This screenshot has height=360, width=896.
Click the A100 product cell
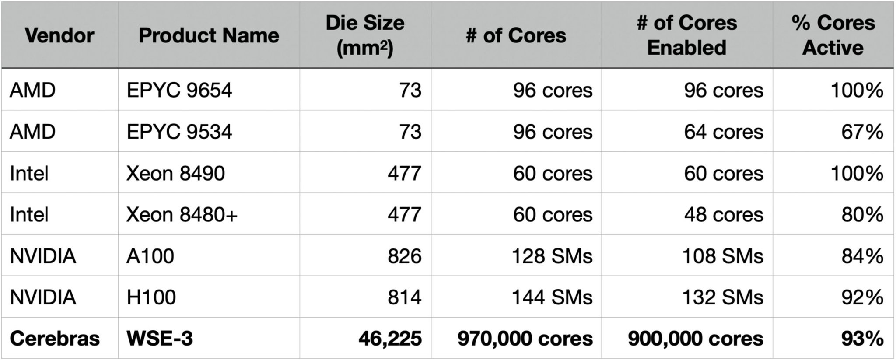209,255
